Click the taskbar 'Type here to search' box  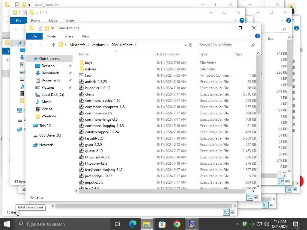tap(63, 224)
